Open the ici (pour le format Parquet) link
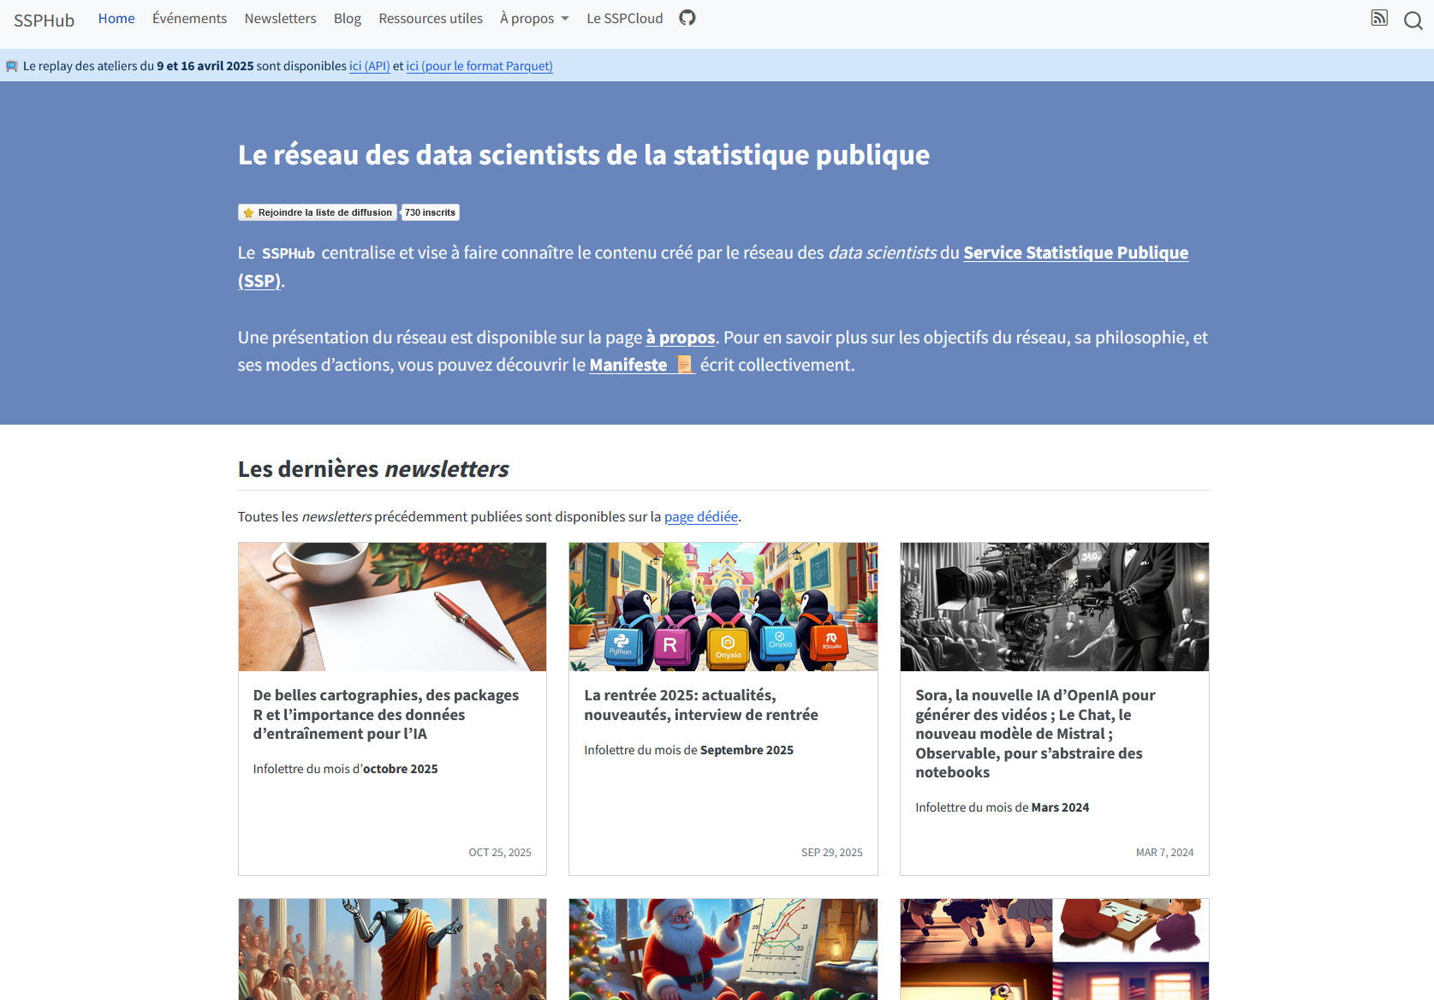Image resolution: width=1434 pixels, height=1000 pixels. click(479, 66)
